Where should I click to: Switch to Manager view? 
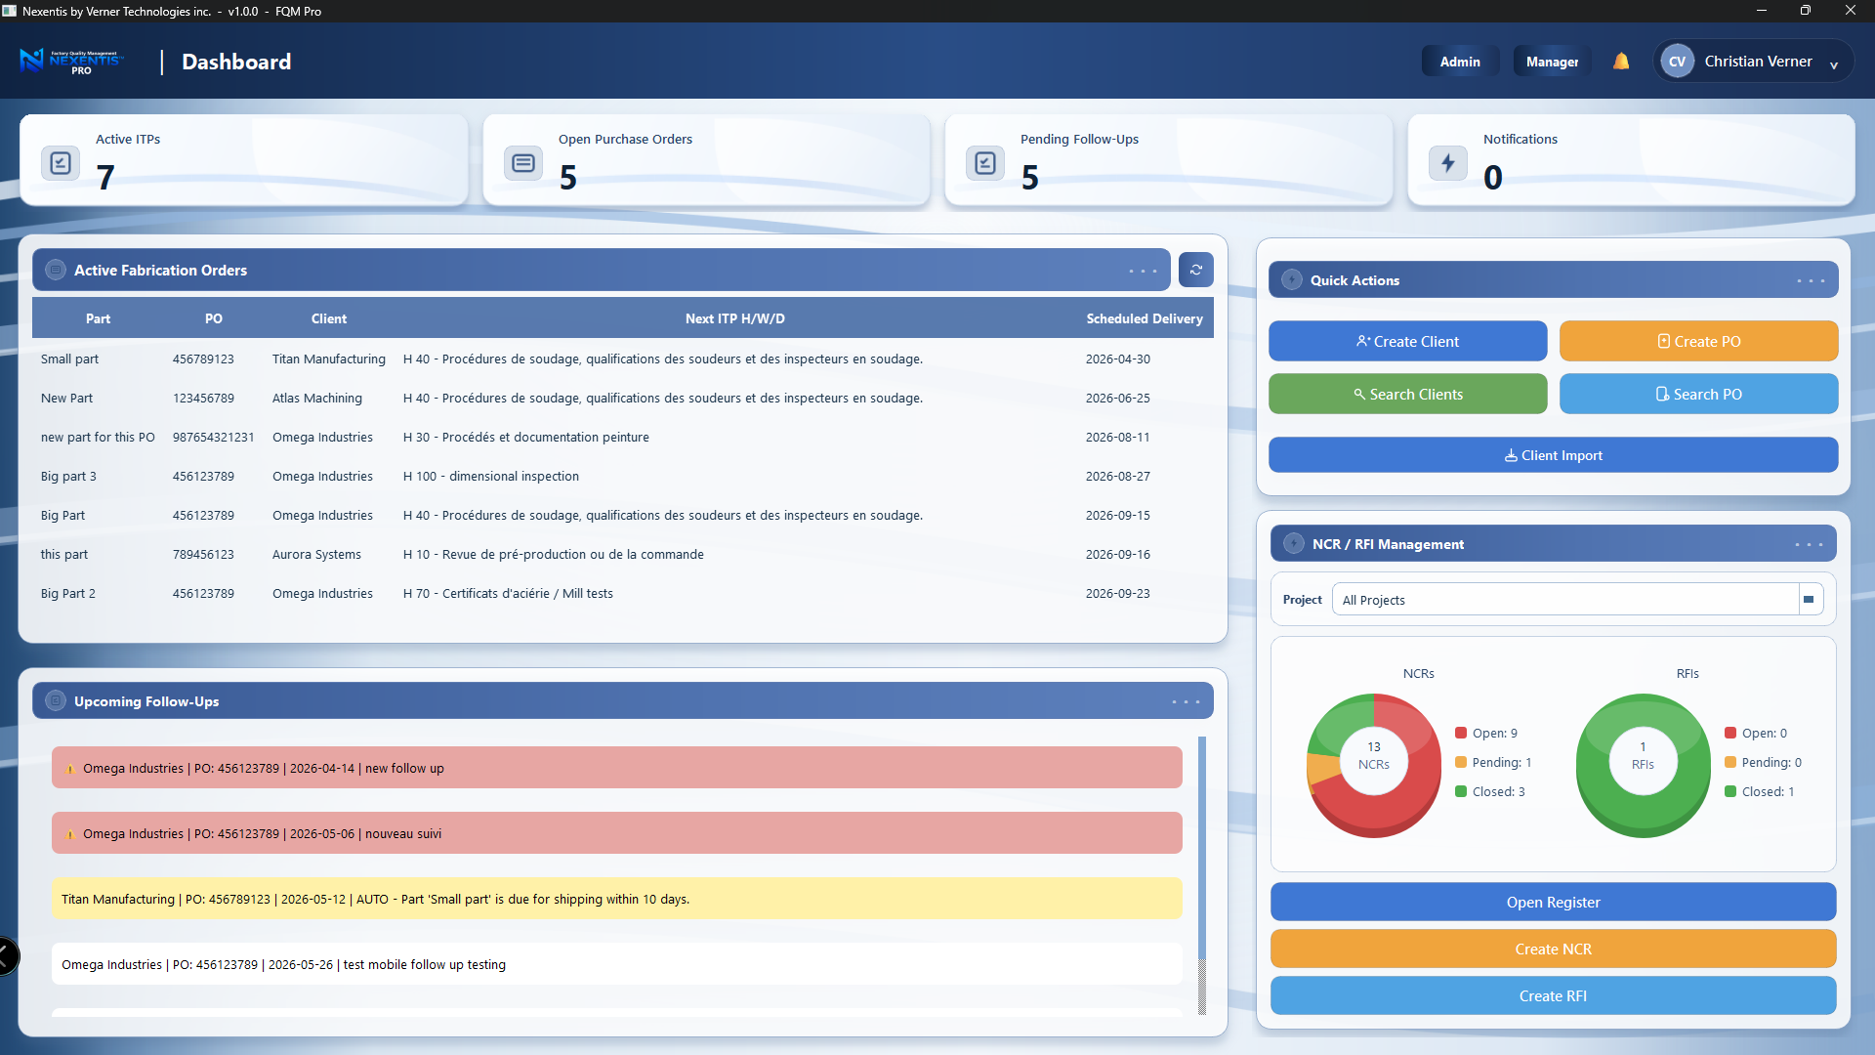point(1552,62)
